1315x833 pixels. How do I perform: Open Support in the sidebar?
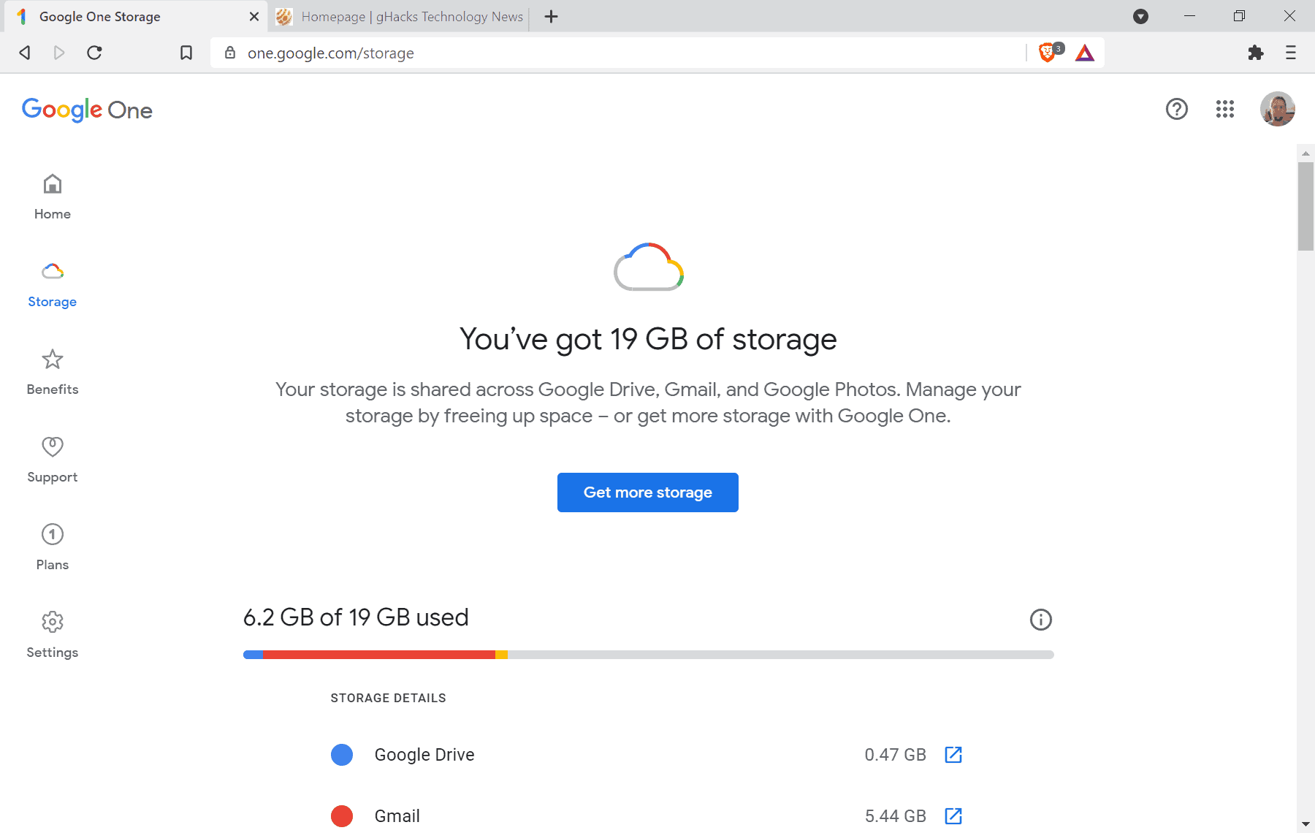click(53, 459)
